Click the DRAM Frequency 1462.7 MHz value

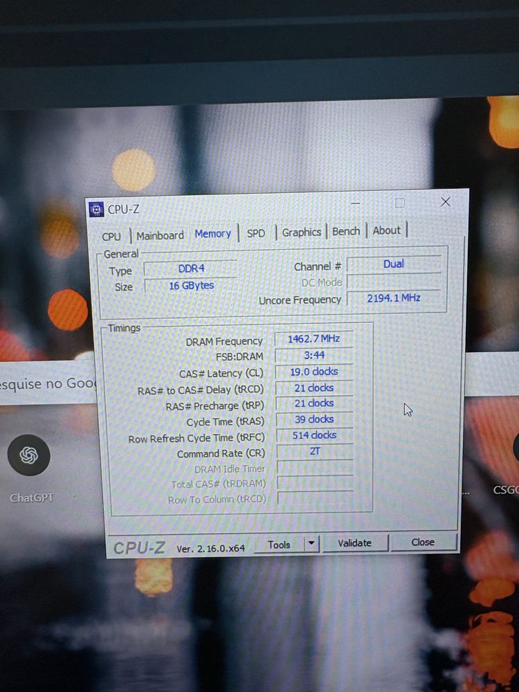point(313,339)
